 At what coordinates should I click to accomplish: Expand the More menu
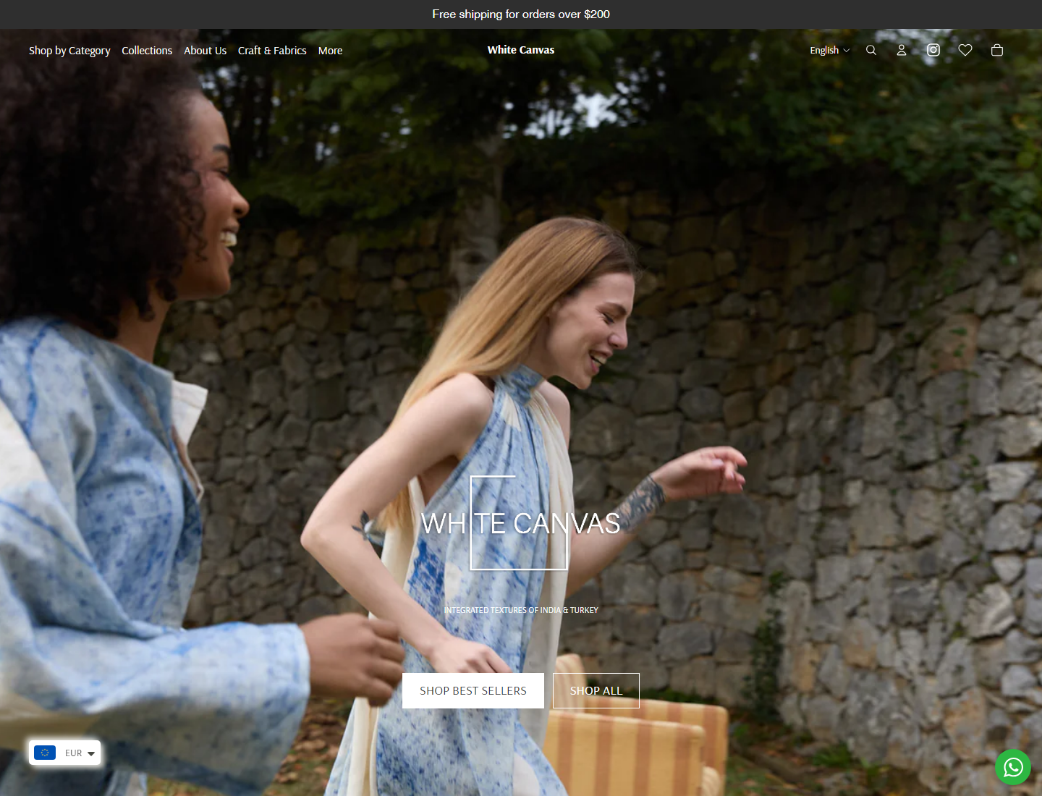tap(331, 51)
